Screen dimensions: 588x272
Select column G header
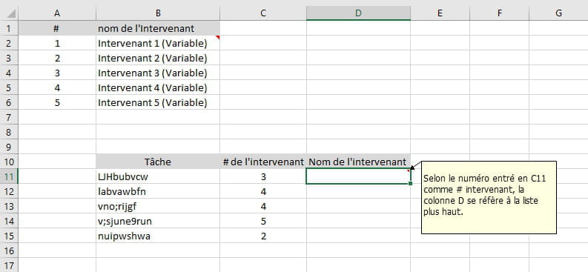558,13
